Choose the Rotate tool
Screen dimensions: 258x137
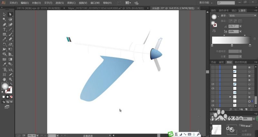tap(4, 44)
